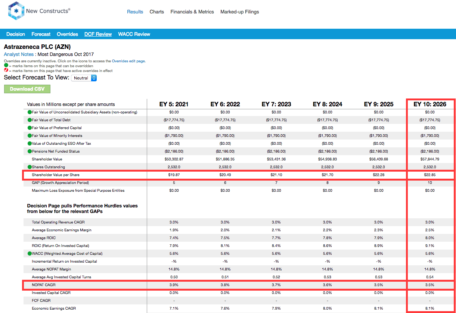Open the Results navigation item
This screenshot has height=313, width=456.
(135, 12)
